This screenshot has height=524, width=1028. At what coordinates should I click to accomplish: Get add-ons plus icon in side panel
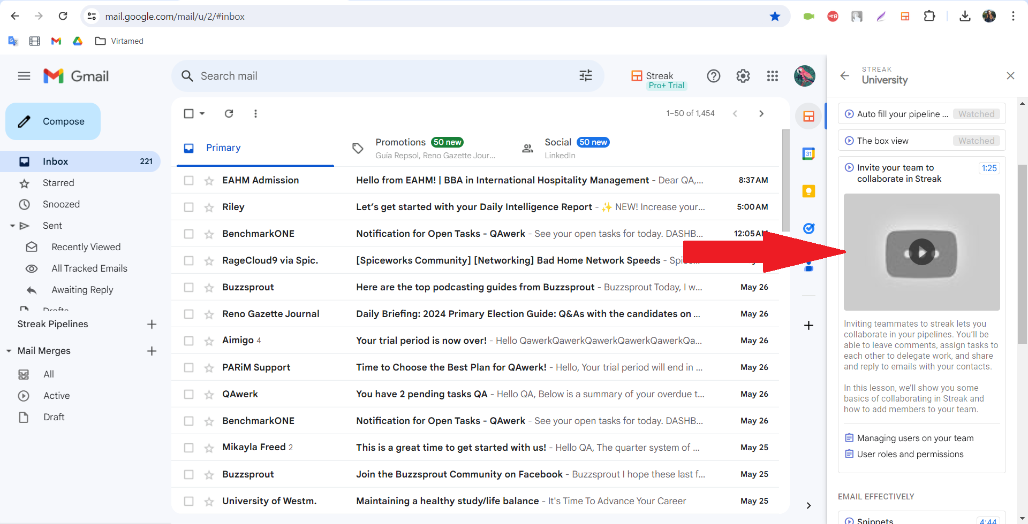pyautogui.click(x=808, y=325)
